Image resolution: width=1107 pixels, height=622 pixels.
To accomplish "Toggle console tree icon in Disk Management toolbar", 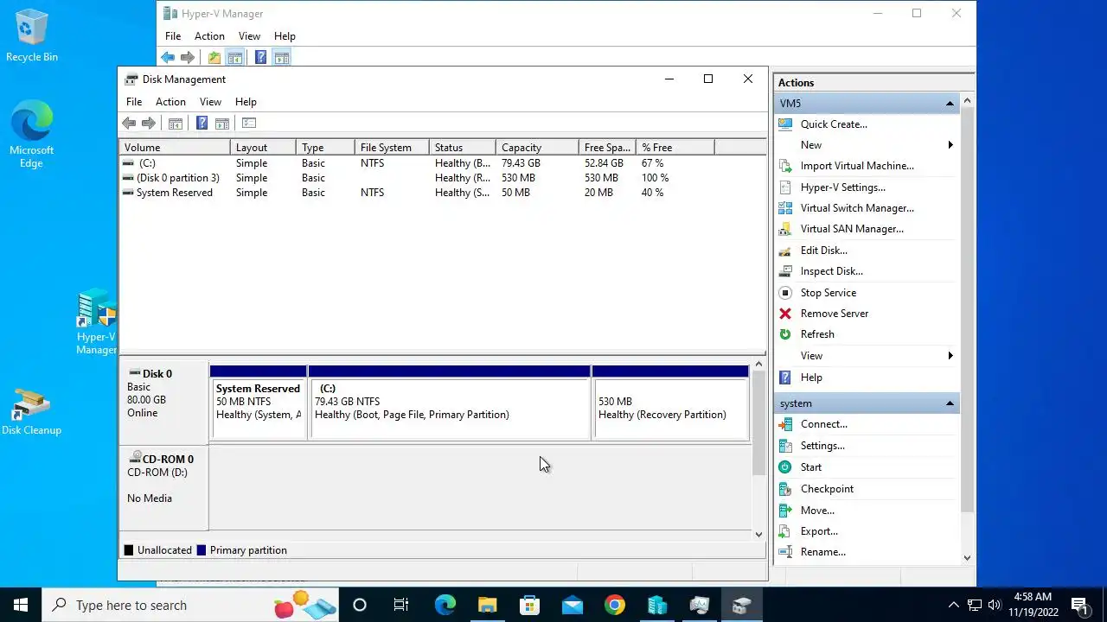I will 176,124.
